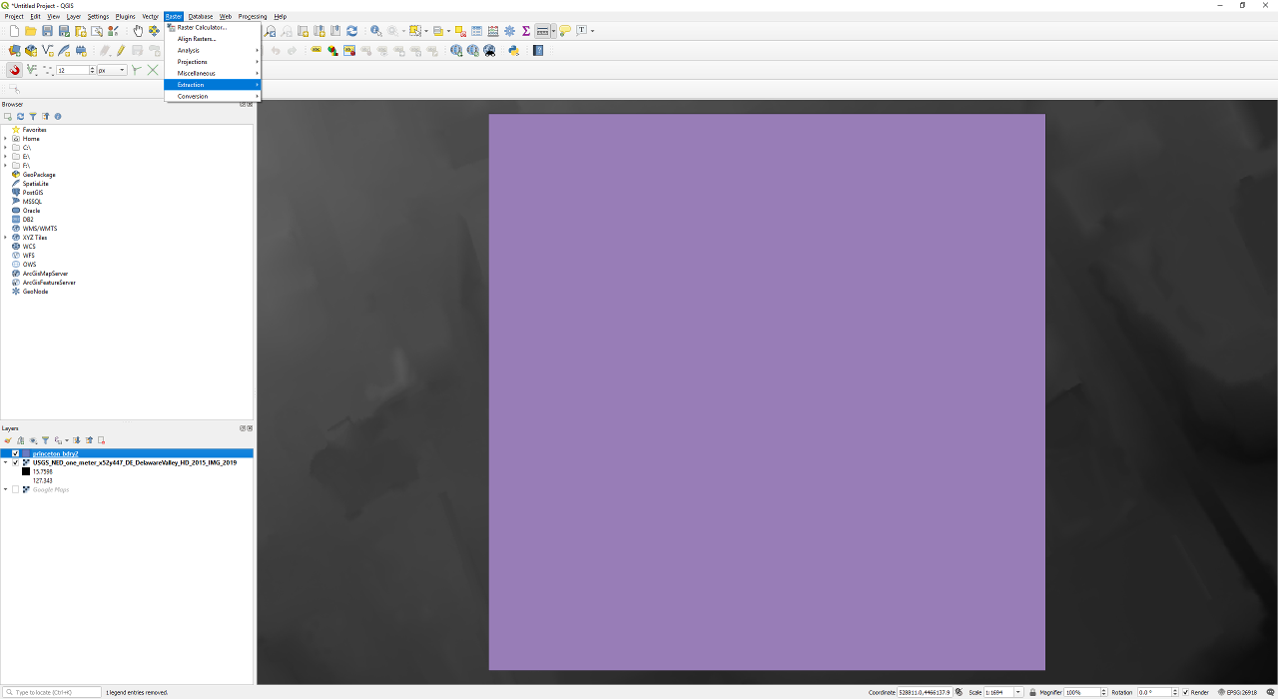The height and width of the screenshot is (699, 1278).
Task: Click the coordinate field in status bar
Action: tap(924, 692)
